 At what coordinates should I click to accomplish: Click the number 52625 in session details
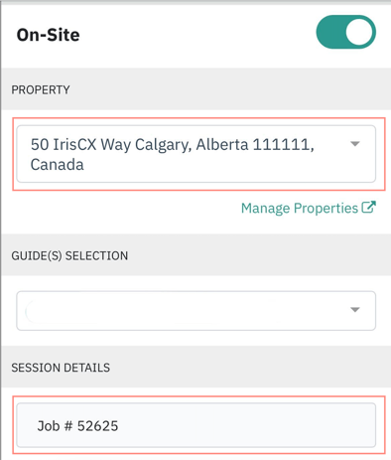point(97,426)
